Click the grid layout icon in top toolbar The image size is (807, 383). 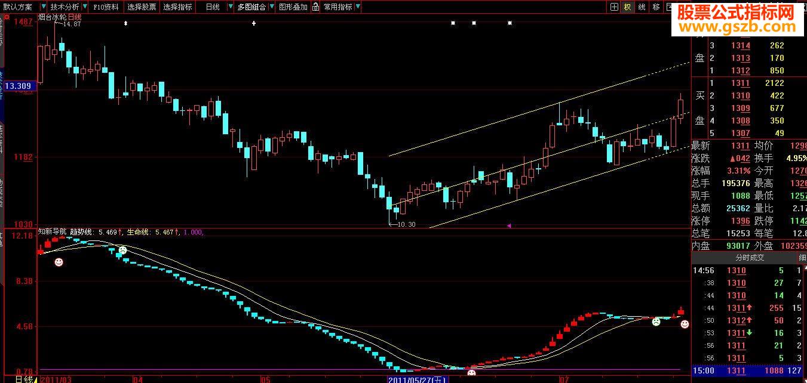(614, 7)
